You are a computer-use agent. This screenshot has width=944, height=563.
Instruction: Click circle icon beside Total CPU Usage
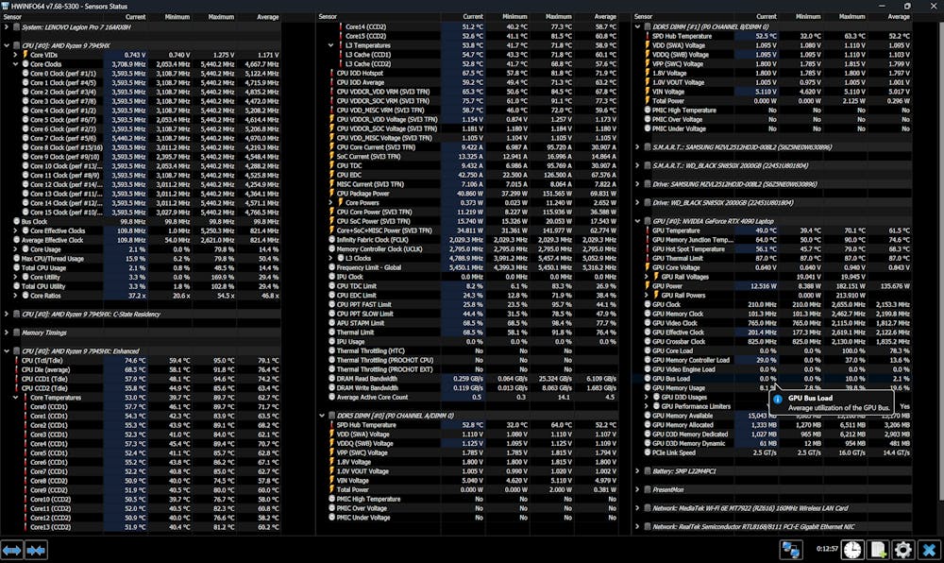coord(16,268)
